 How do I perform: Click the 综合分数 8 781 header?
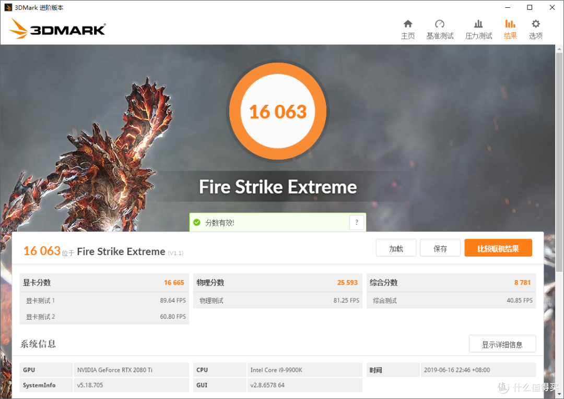(x=451, y=283)
